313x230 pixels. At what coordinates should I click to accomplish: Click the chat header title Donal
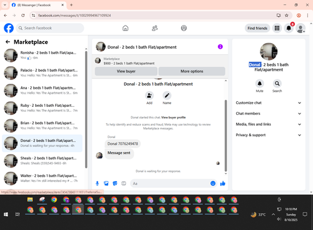(x=142, y=47)
